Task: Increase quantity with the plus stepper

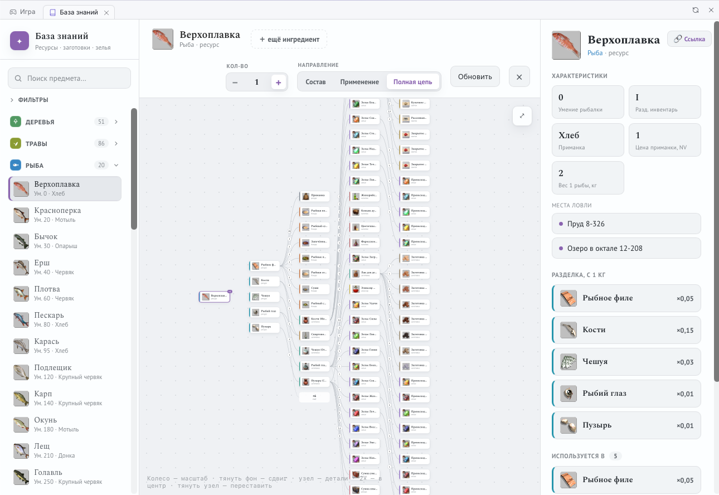Action: pyautogui.click(x=278, y=82)
